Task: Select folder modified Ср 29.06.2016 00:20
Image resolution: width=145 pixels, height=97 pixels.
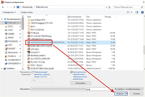Action: (x=71, y=23)
